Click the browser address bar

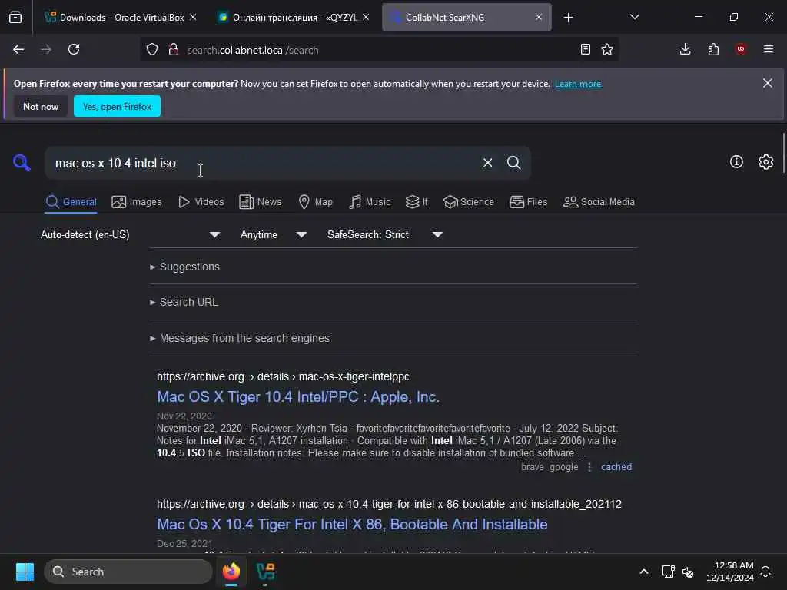point(379,50)
